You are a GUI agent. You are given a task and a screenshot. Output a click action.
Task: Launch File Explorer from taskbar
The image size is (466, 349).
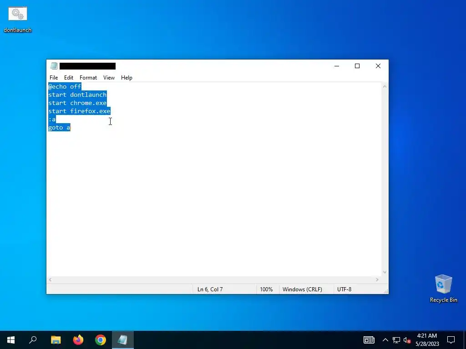click(56, 340)
